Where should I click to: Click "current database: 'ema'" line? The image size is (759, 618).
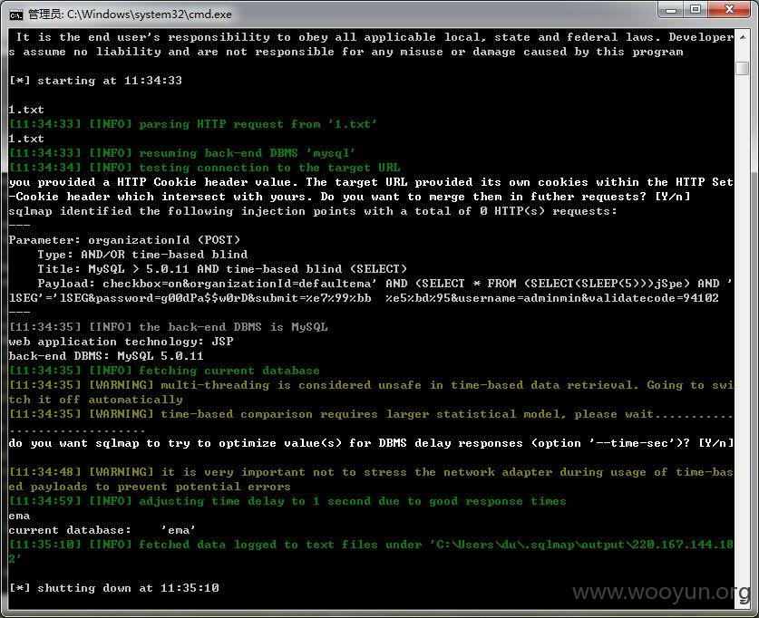[102, 530]
